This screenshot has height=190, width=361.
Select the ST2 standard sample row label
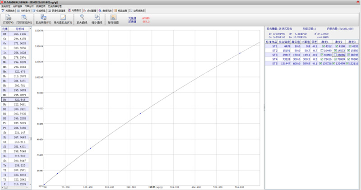(275, 51)
